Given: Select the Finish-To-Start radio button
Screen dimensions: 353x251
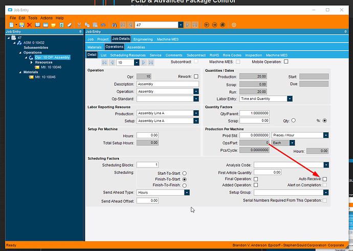Looking at the screenshot, I should click(x=184, y=179).
